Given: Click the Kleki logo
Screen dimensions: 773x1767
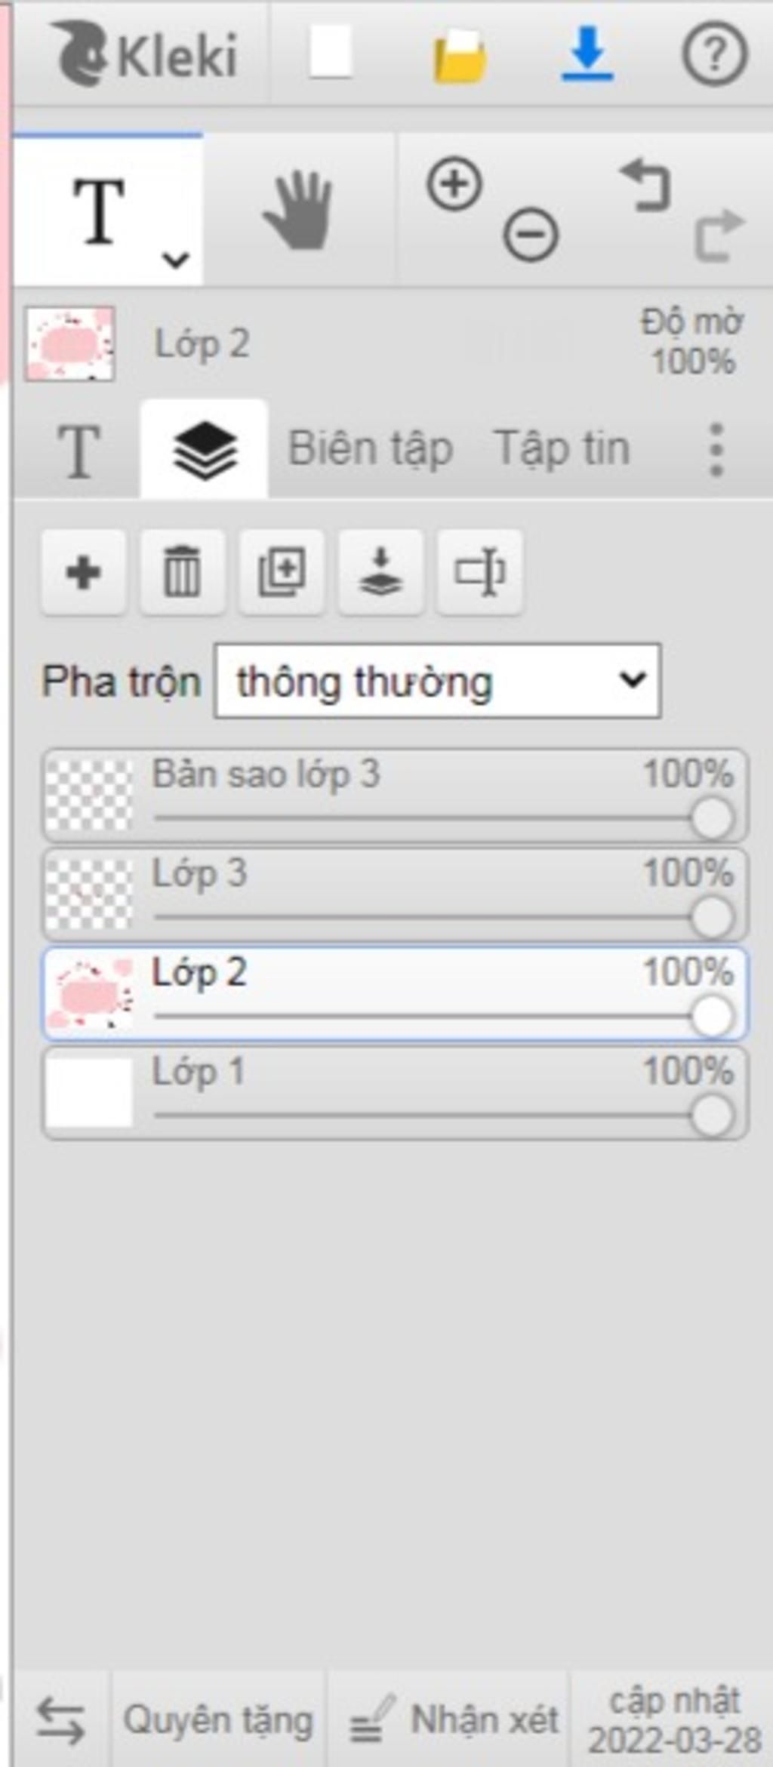Looking at the screenshot, I should pyautogui.click(x=143, y=53).
